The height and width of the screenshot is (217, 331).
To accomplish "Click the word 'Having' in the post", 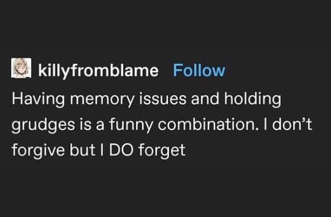I will pyautogui.click(x=38, y=99).
